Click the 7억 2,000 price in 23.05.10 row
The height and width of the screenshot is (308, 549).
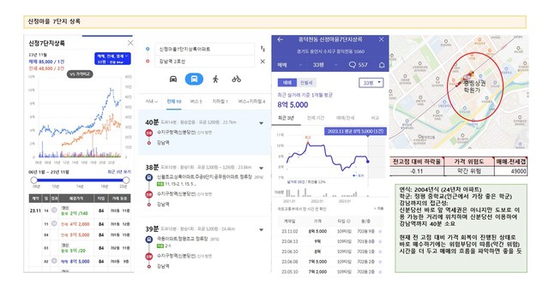[317, 272]
